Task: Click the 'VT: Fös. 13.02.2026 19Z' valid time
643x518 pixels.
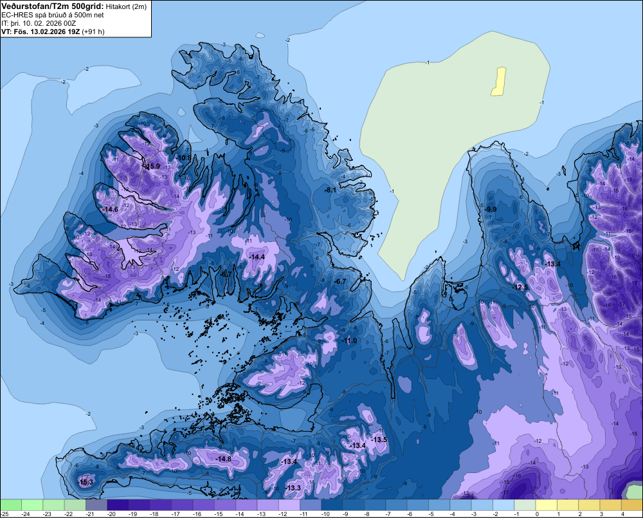Action: click(41, 32)
